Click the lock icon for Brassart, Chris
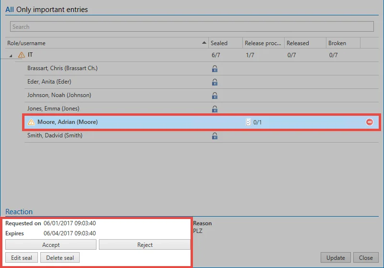 (215, 69)
